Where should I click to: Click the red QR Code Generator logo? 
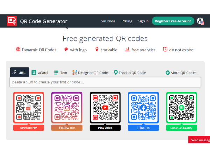[12, 21]
